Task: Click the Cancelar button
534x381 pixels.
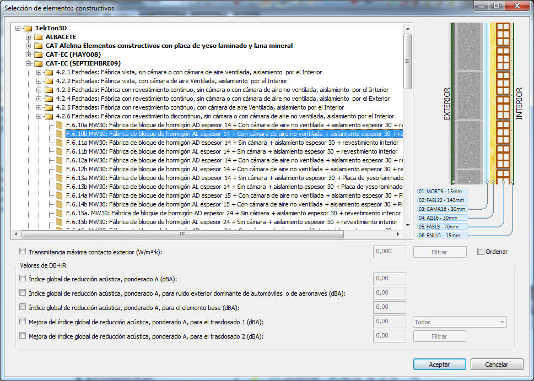Action: coord(496,364)
